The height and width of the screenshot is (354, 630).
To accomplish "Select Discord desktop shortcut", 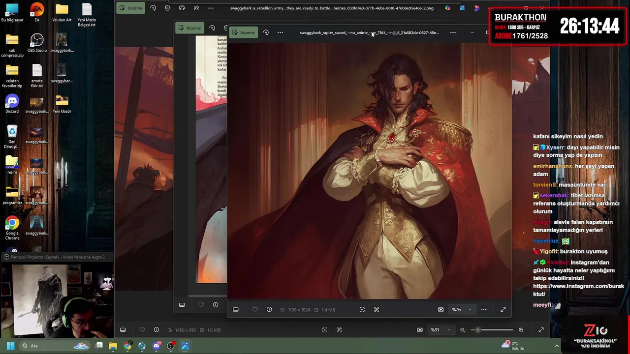I will coord(12,104).
